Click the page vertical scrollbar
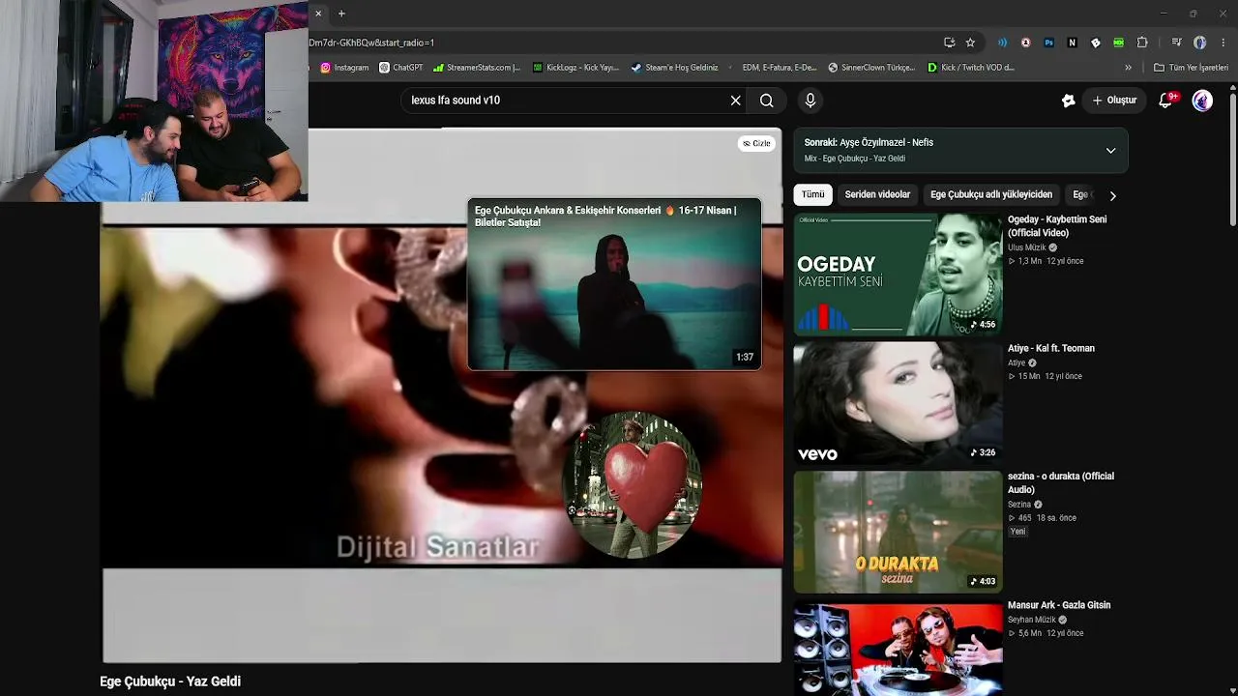The height and width of the screenshot is (696, 1238). pos(1232,159)
